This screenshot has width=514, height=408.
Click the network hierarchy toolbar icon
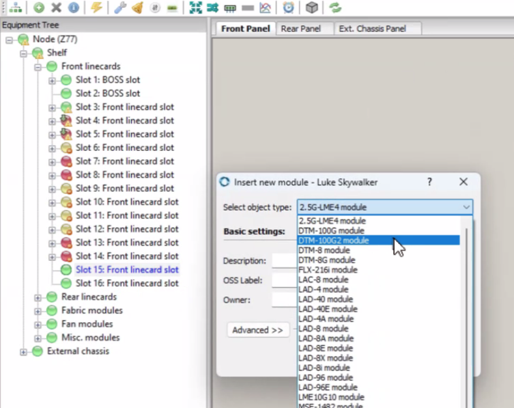(16, 8)
